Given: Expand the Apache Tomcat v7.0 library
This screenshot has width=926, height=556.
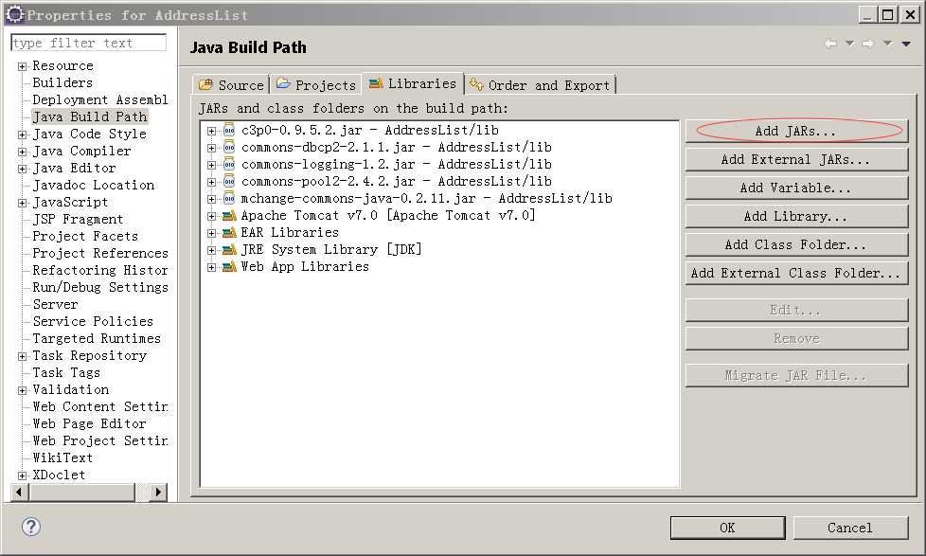Looking at the screenshot, I should pyautogui.click(x=211, y=216).
